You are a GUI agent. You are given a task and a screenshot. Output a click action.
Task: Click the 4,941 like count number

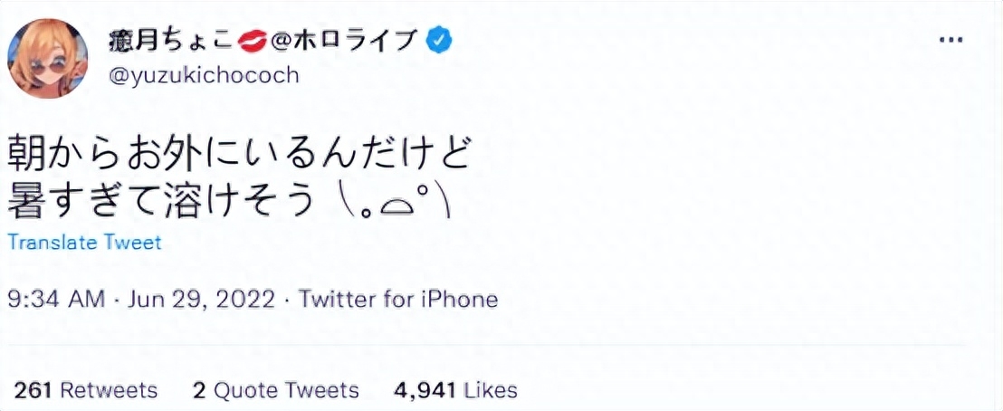point(424,390)
